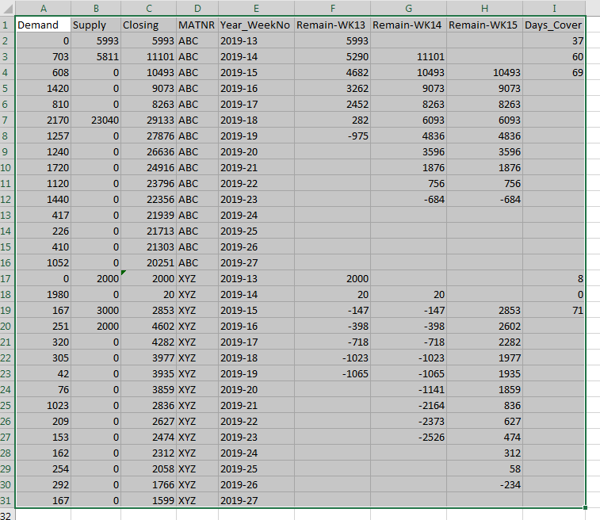This screenshot has height=520, width=600.
Task: Click the Select All corner triangle
Action: coord(8,8)
